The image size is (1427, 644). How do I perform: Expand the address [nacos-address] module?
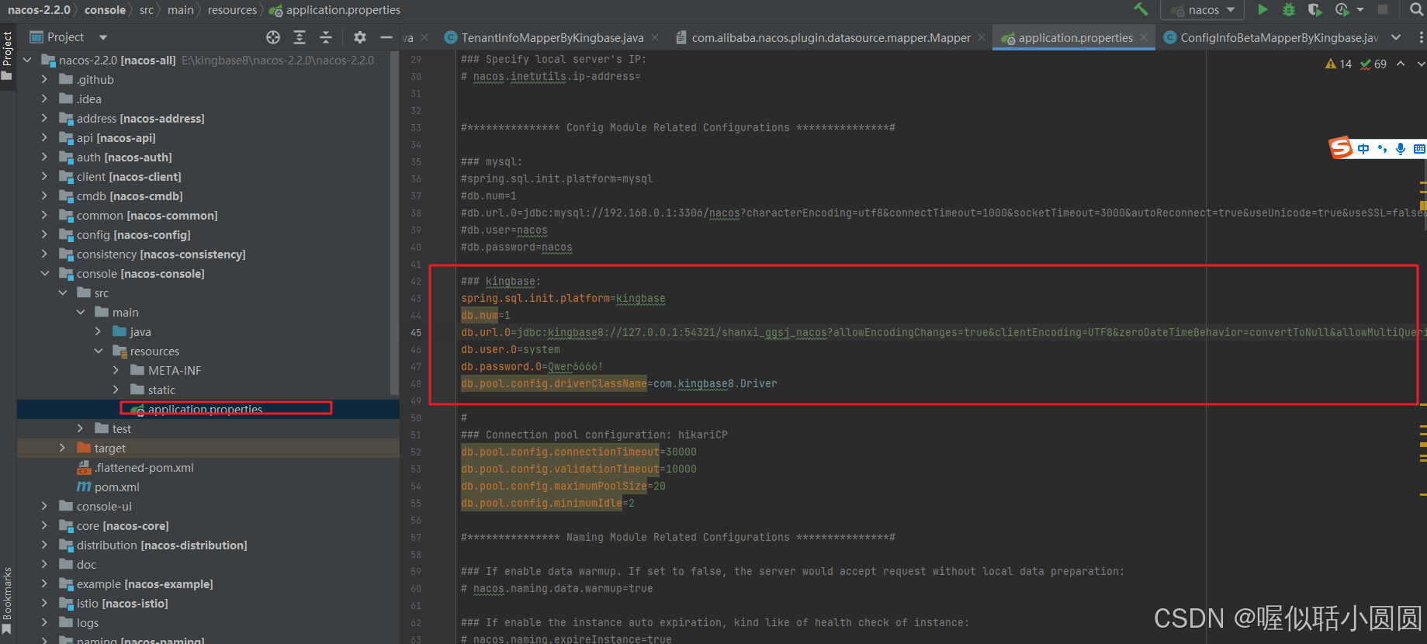(44, 118)
